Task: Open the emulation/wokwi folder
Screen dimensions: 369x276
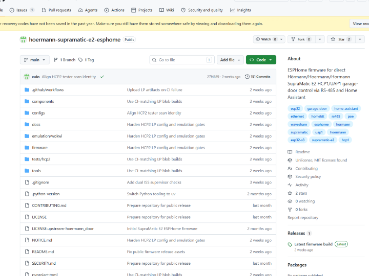Action: (x=47, y=136)
